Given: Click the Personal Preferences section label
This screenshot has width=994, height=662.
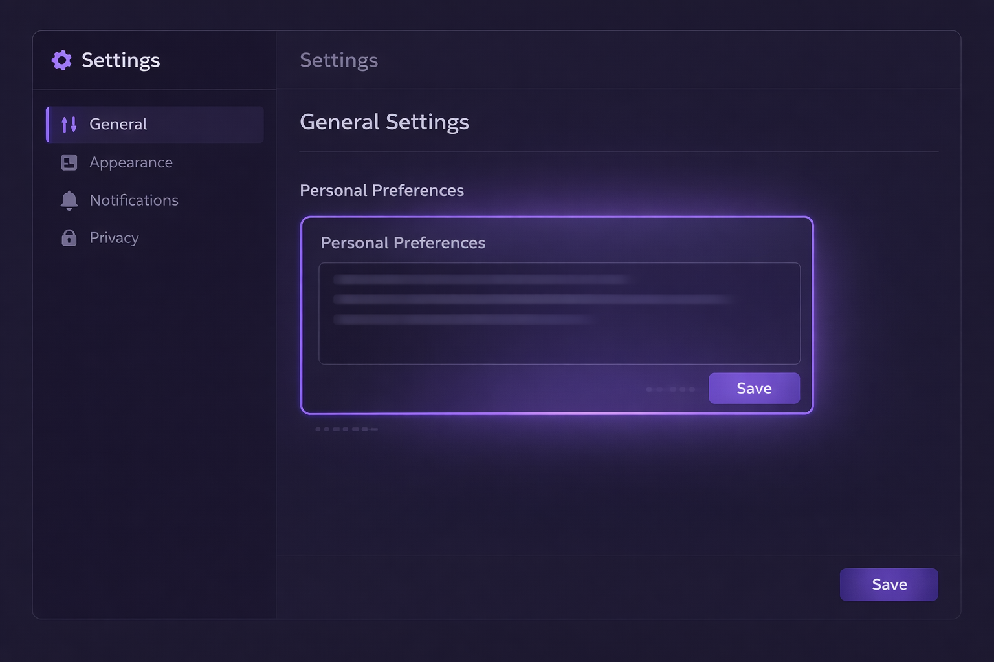Looking at the screenshot, I should point(382,190).
